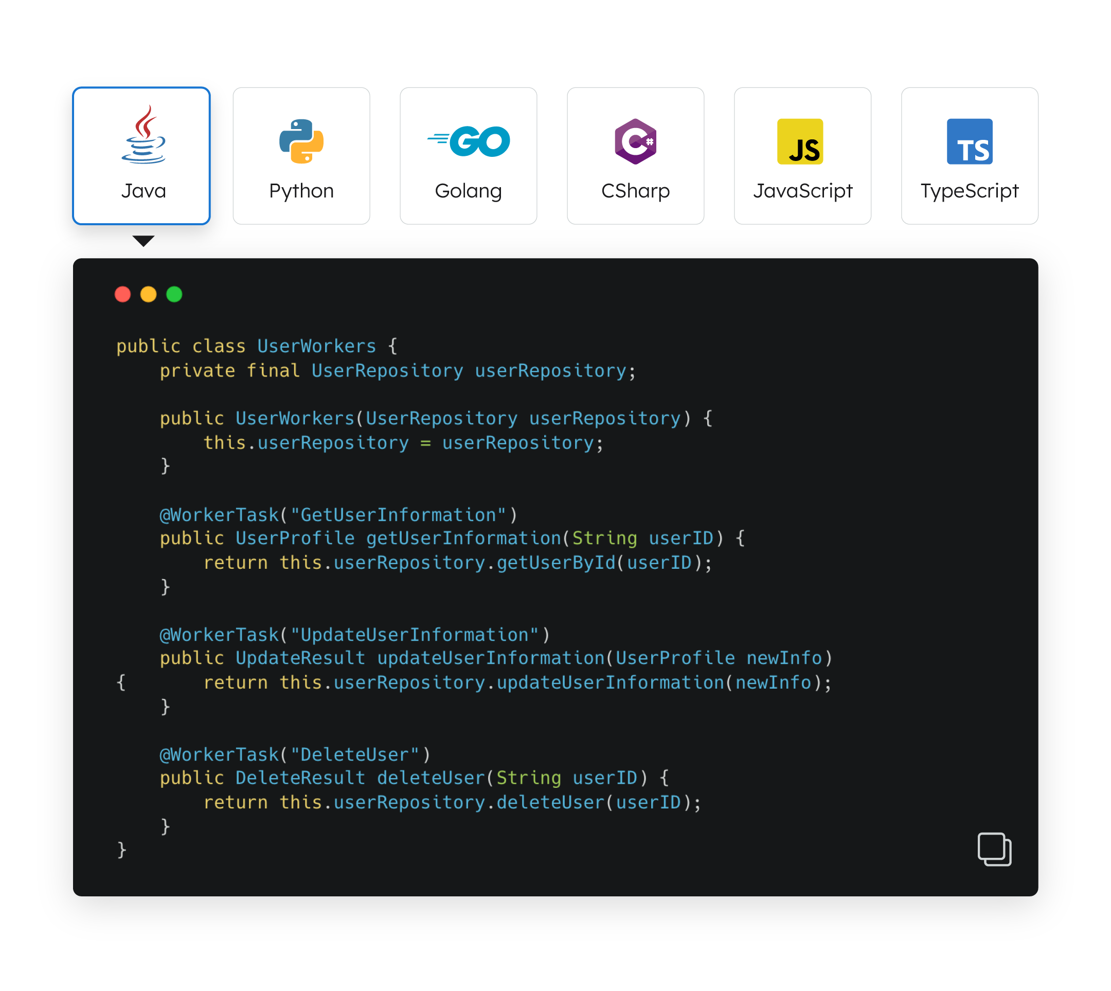Click the yellow window dot

tap(148, 294)
